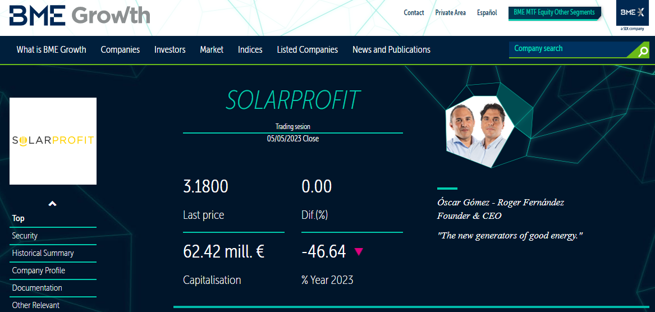The height and width of the screenshot is (312, 655).
Task: Click the BME X company logo
Action: coord(633,16)
